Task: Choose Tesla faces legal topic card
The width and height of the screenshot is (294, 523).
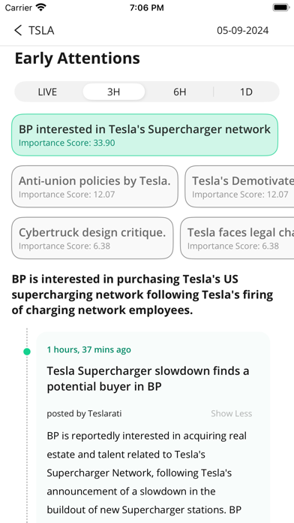Action: (237, 238)
